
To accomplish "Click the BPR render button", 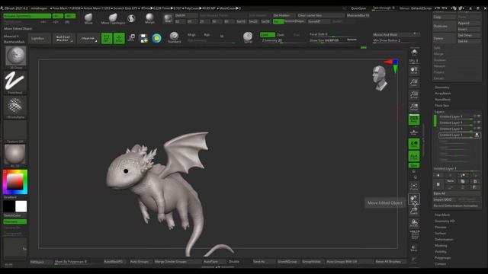I will [414, 53].
